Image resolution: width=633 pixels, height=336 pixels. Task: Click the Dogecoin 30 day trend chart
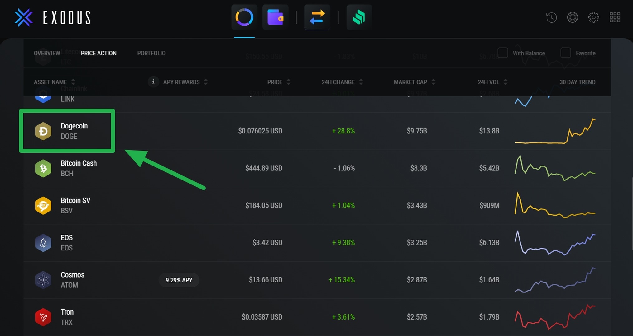(x=555, y=131)
